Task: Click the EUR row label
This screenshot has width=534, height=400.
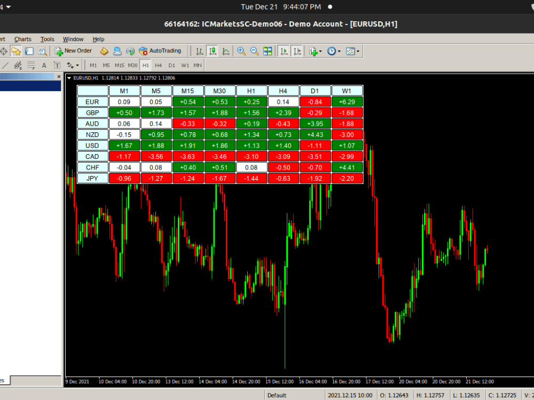Action: click(92, 102)
